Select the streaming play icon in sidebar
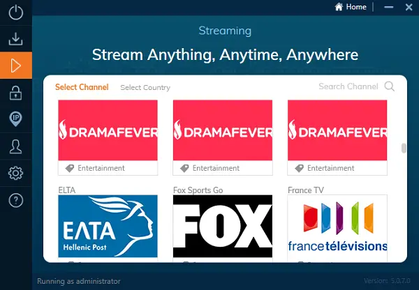Screen dimensions: 419x290 click(x=16, y=66)
